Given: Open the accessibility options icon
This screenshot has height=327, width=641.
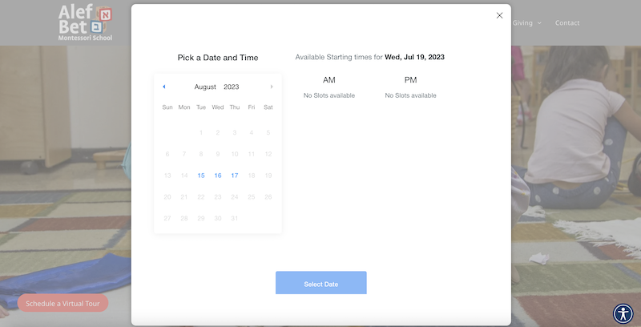Looking at the screenshot, I should 623,313.
